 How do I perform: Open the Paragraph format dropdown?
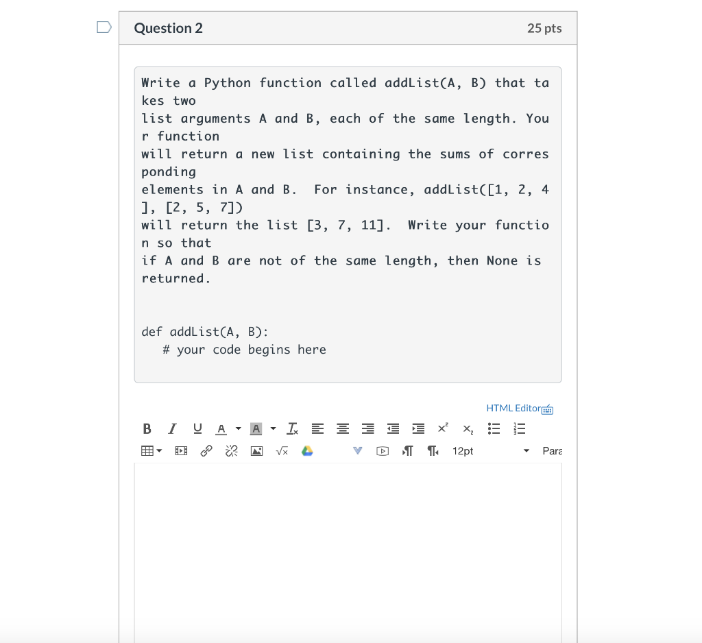click(x=553, y=451)
